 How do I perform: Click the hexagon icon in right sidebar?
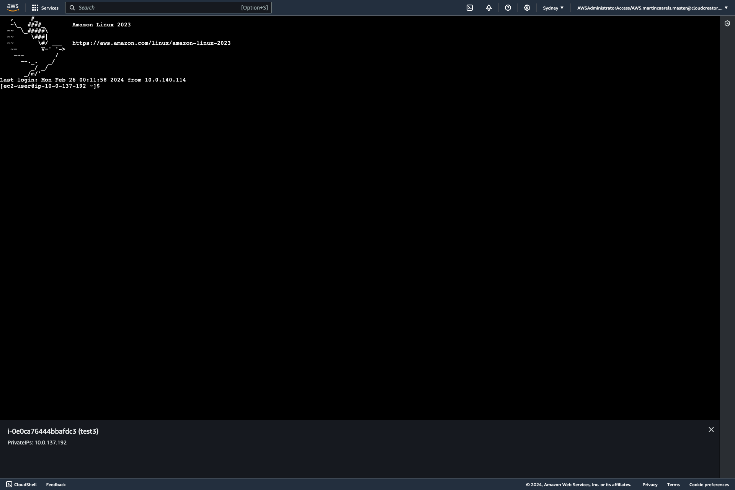point(727,23)
